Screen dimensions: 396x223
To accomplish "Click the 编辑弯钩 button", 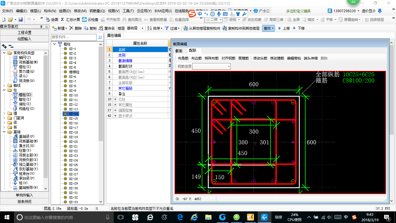I will pyautogui.click(x=294, y=58).
